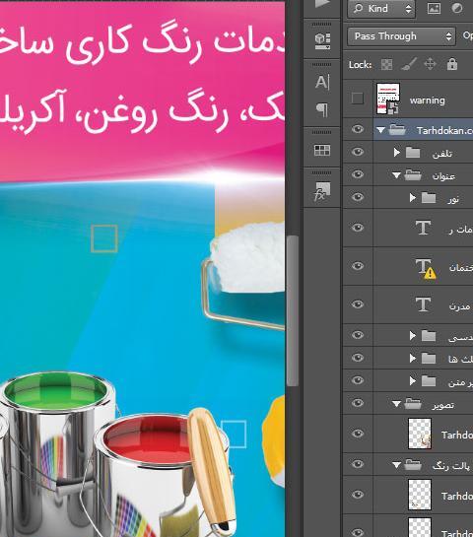Image resolution: width=473 pixels, height=537 pixels.
Task: Open the Character panel icon
Action: [322, 82]
